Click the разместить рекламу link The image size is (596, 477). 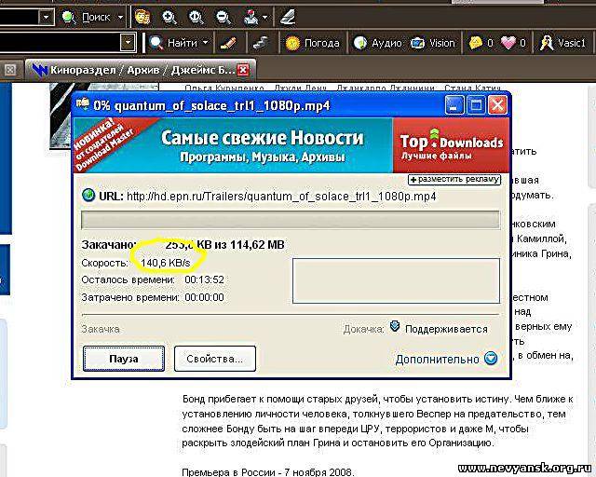click(x=454, y=179)
